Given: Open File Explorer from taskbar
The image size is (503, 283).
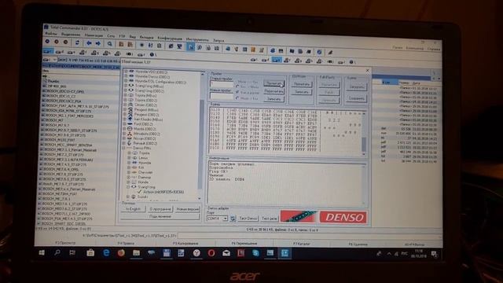Looking at the screenshot, I should pyautogui.click(x=136, y=253).
